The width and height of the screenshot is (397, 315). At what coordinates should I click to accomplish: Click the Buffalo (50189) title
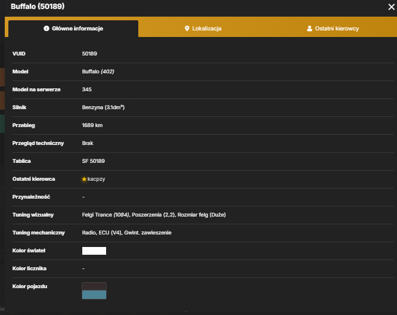38,7
